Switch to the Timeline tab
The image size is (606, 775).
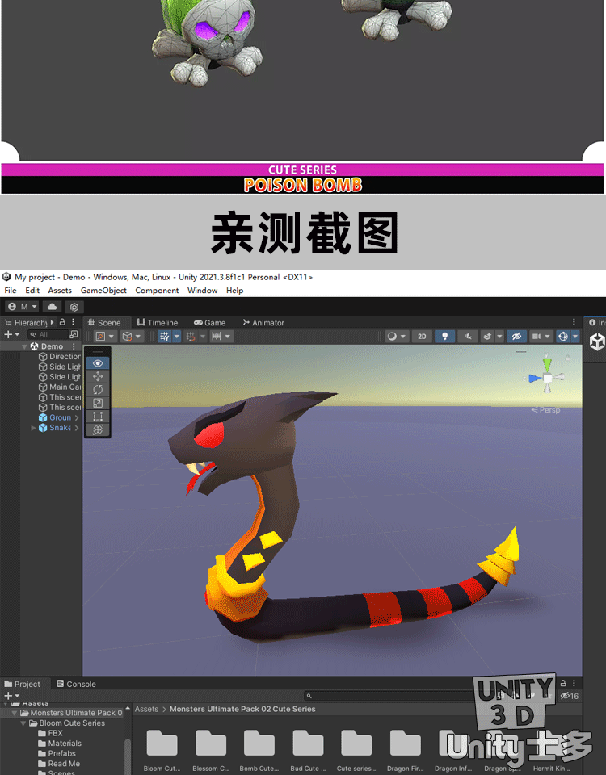click(x=158, y=323)
